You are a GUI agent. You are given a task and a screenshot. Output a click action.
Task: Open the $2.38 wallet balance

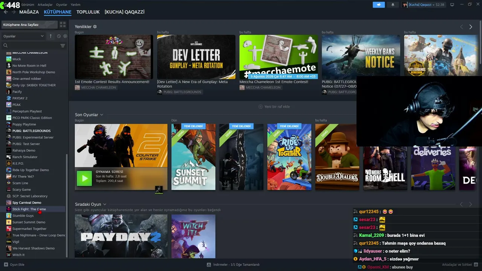click(x=440, y=5)
